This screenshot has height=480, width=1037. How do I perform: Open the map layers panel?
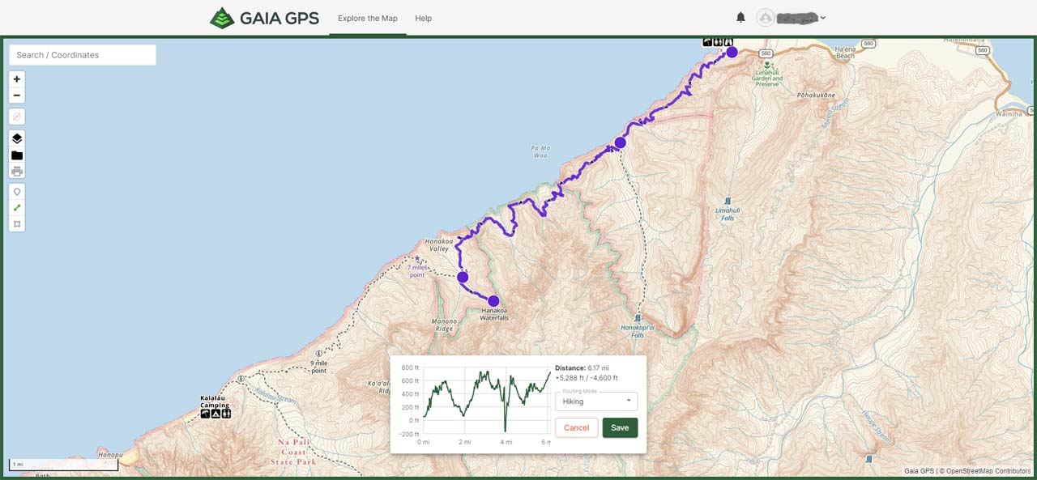click(x=17, y=139)
